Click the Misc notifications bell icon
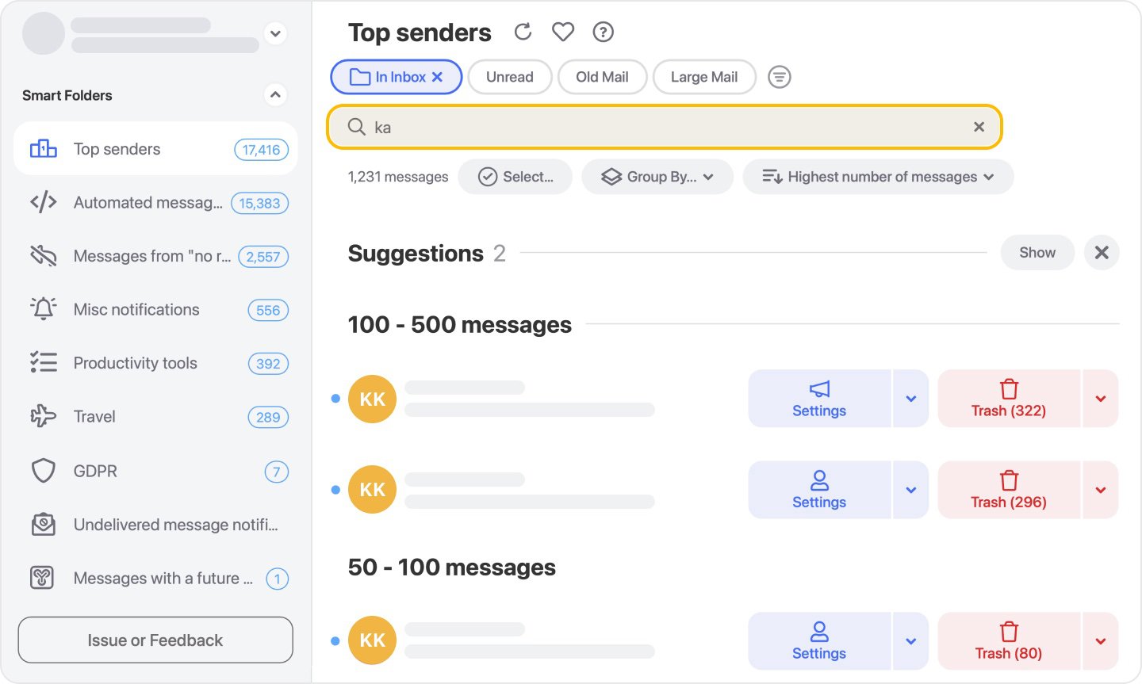This screenshot has width=1142, height=684. point(43,309)
